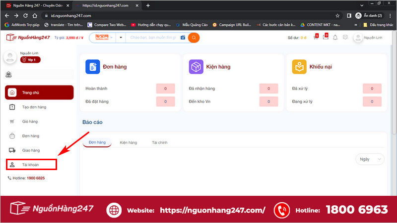The height and width of the screenshot is (223, 397).
Task: Click the product search input field
Action: tap(153, 38)
